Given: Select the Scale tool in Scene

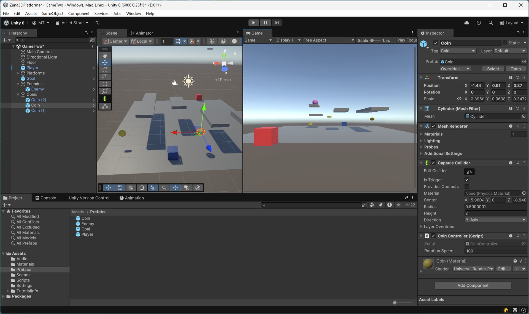Looking at the screenshot, I should click(x=105, y=77).
